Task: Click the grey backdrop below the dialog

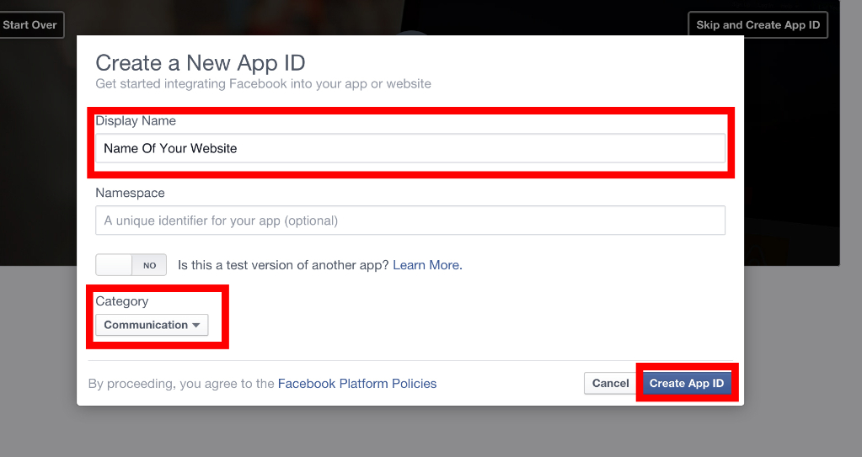Action: (421, 433)
